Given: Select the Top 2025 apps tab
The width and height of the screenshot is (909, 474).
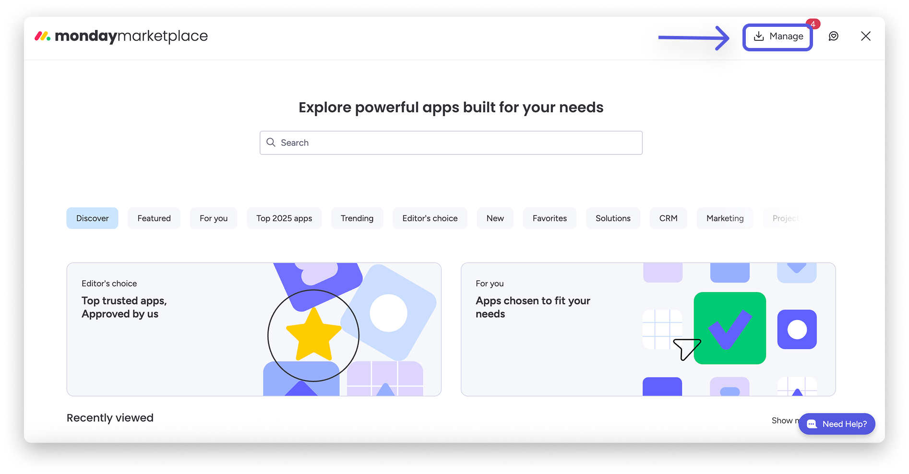Looking at the screenshot, I should [284, 218].
